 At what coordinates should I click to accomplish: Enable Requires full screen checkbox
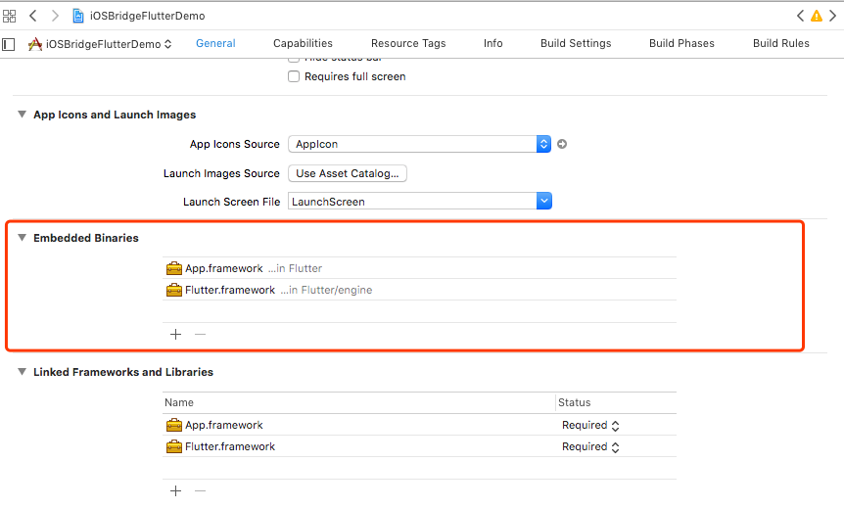pos(294,76)
